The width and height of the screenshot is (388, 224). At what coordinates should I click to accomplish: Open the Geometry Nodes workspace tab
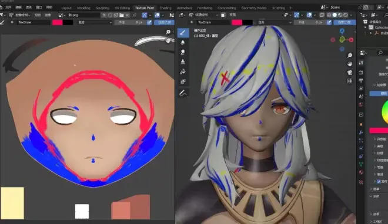pyautogui.click(x=254, y=8)
